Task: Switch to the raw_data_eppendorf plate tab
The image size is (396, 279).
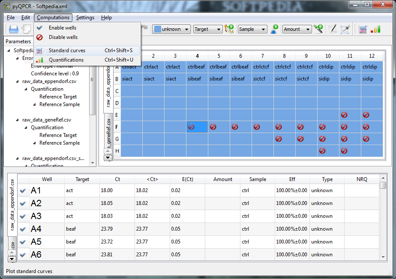Action: click(108, 86)
